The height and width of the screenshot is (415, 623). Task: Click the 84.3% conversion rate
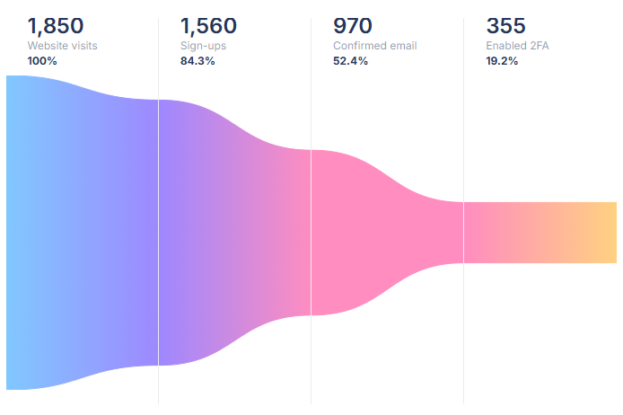coord(199,61)
